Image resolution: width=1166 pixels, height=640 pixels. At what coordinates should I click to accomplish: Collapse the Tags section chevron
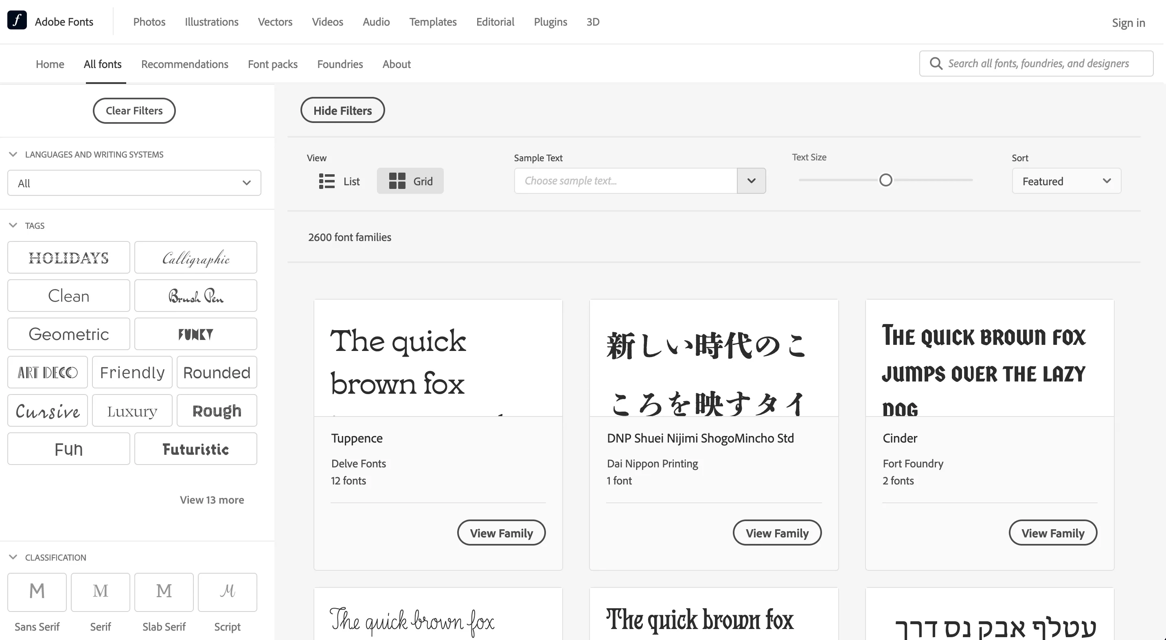(13, 226)
